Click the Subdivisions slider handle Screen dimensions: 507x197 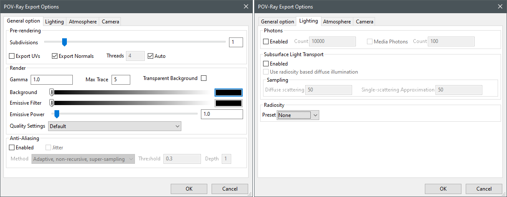coord(64,42)
